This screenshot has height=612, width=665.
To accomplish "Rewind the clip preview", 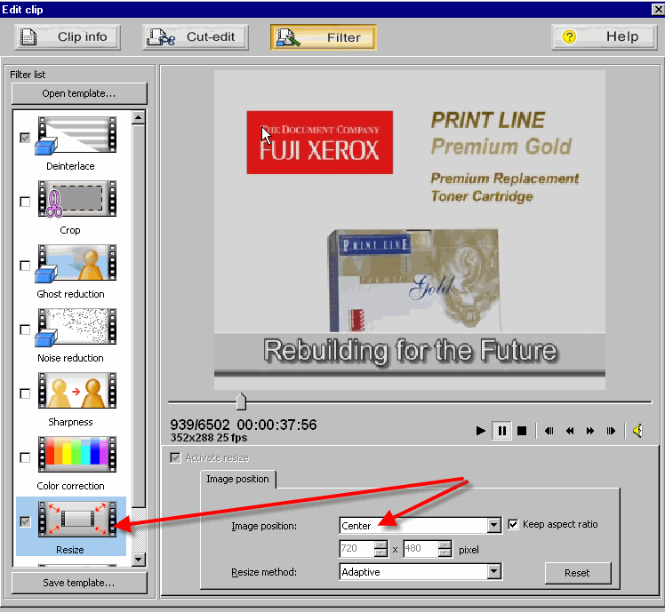I will pyautogui.click(x=570, y=431).
